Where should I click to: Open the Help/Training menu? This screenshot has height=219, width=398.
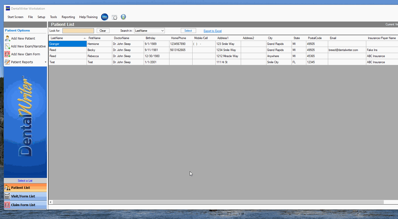(x=88, y=17)
